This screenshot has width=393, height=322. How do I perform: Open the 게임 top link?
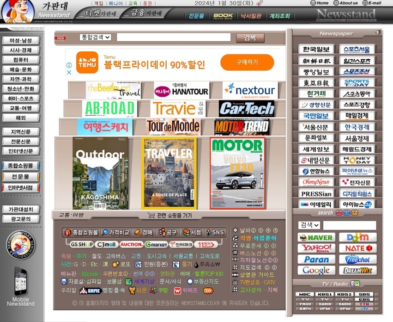click(99, 3)
